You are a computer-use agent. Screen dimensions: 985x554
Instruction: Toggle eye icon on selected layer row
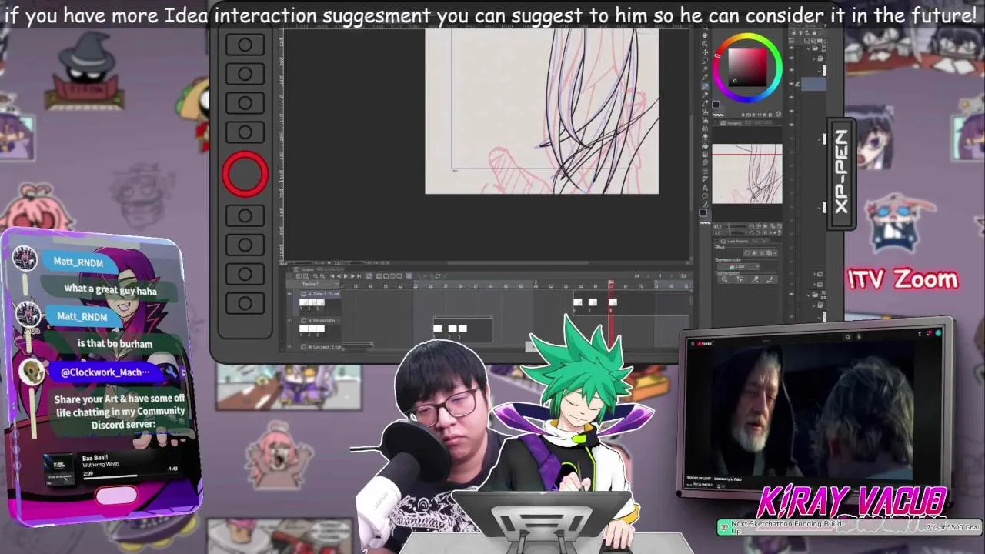click(791, 84)
